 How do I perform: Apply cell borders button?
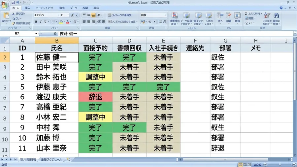click(53, 22)
